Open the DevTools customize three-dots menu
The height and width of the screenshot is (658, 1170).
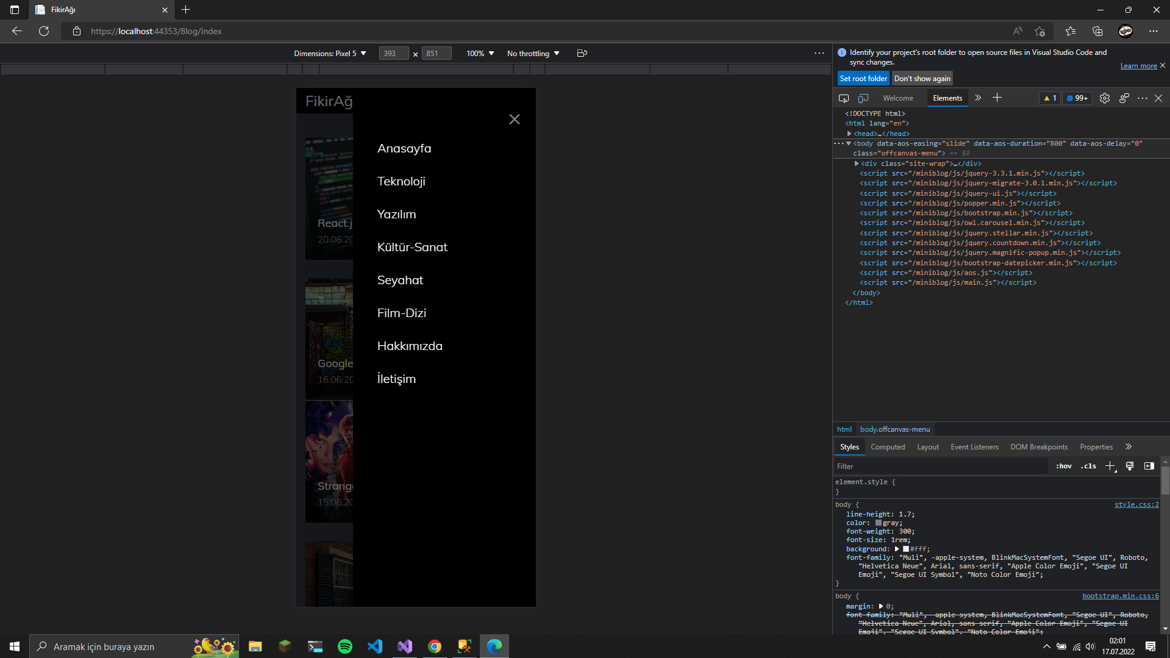1143,98
